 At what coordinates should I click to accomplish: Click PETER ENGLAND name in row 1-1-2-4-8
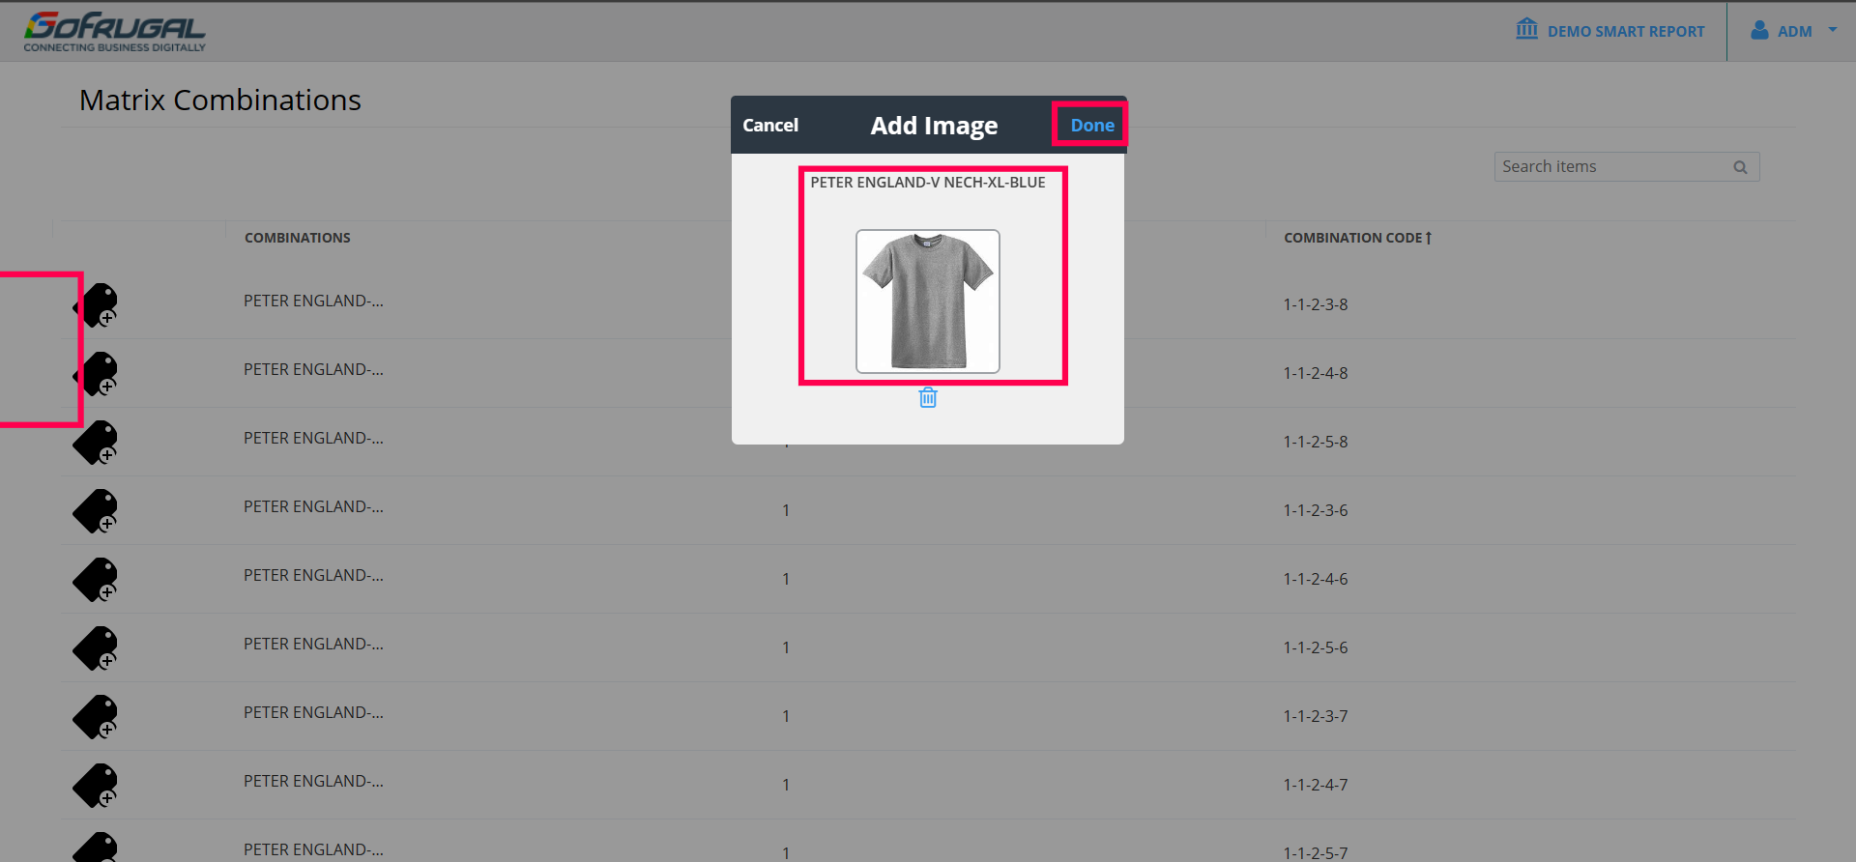(313, 369)
